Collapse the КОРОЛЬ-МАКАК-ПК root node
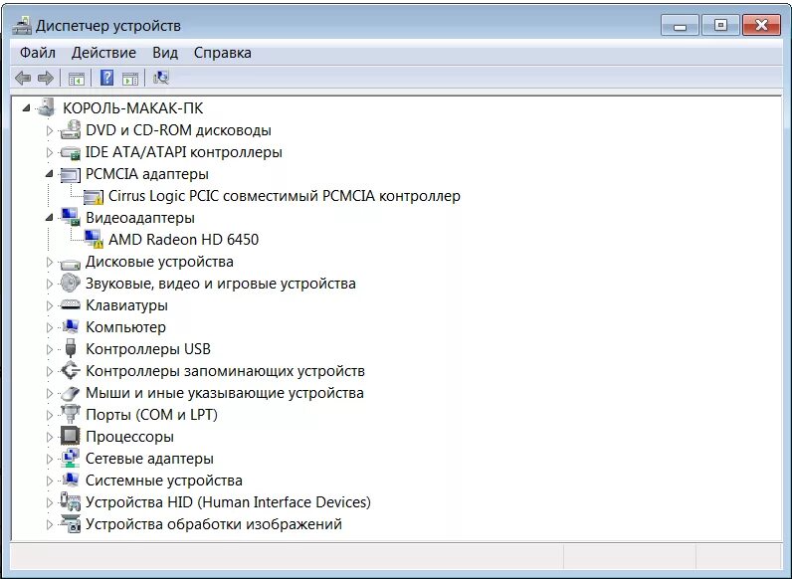Viewport: 792px width, 579px height. tap(26, 108)
